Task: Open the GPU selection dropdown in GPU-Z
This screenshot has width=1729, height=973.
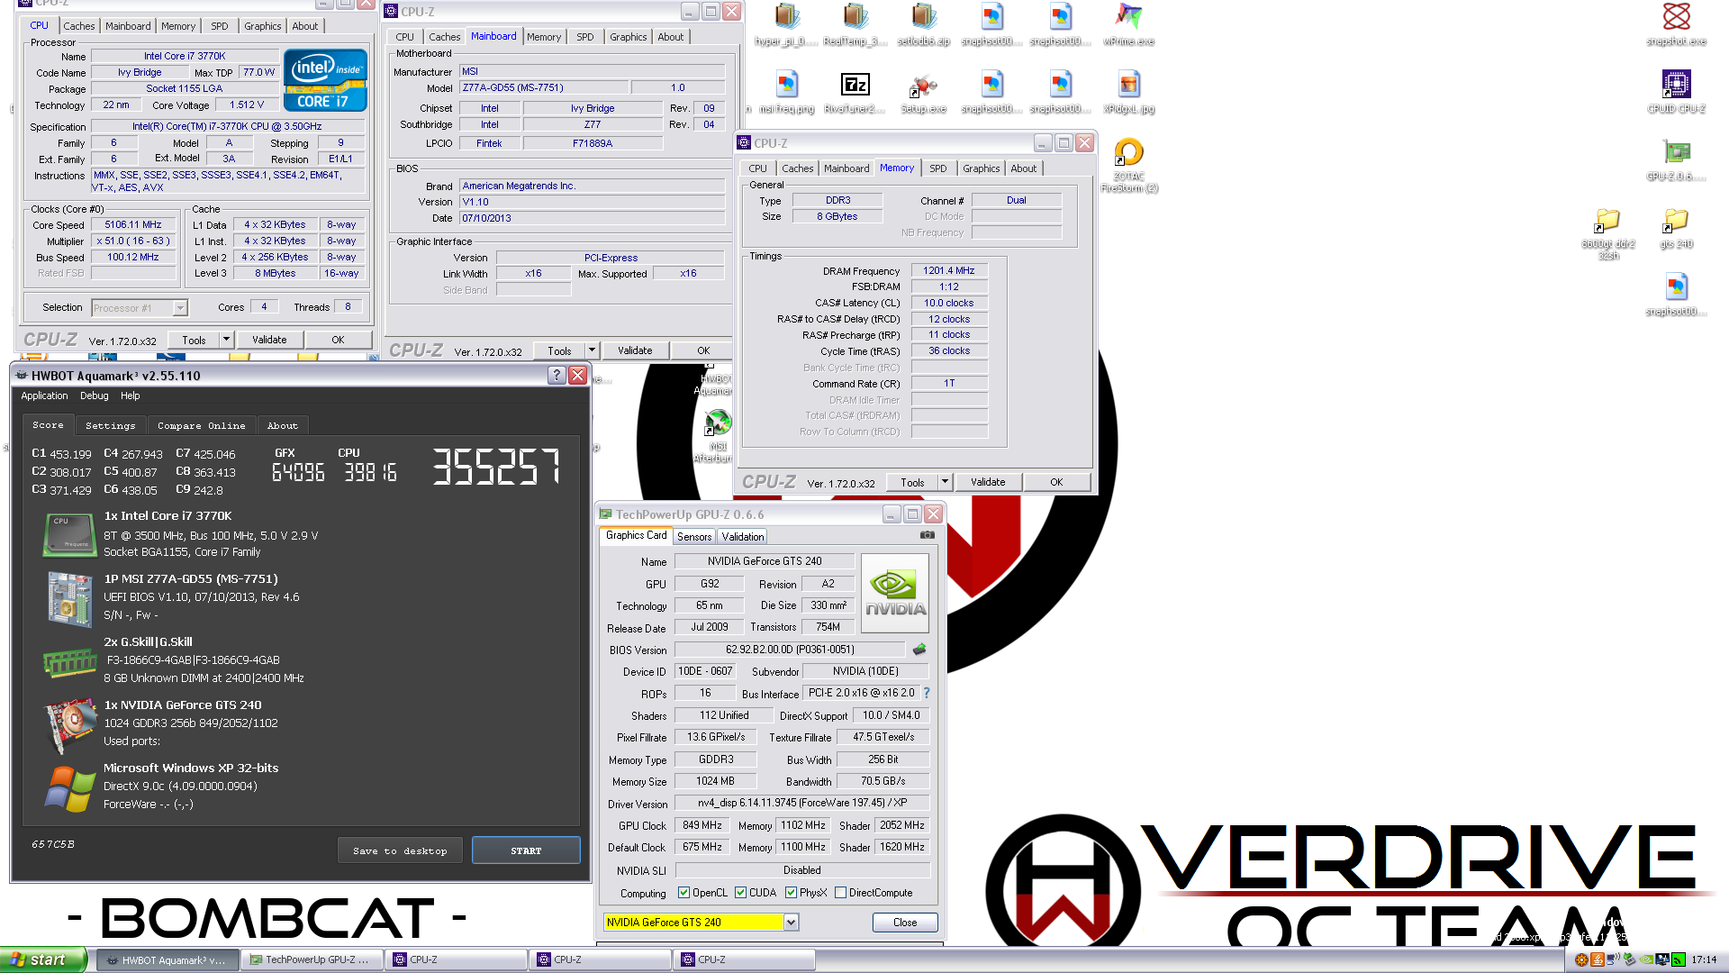Action: 791,922
